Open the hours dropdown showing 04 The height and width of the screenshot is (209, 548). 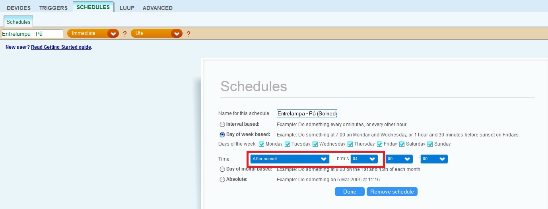(364, 159)
